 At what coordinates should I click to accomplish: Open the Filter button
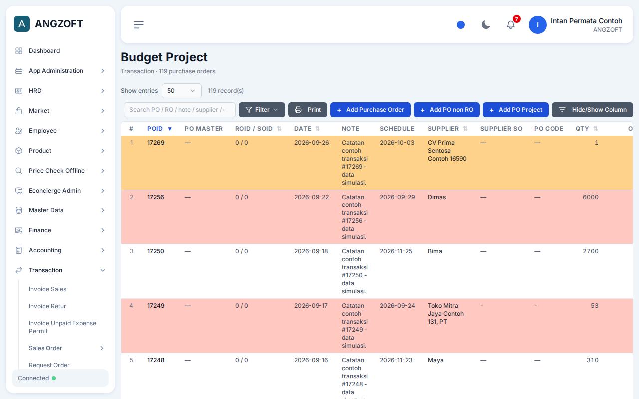[x=262, y=110]
